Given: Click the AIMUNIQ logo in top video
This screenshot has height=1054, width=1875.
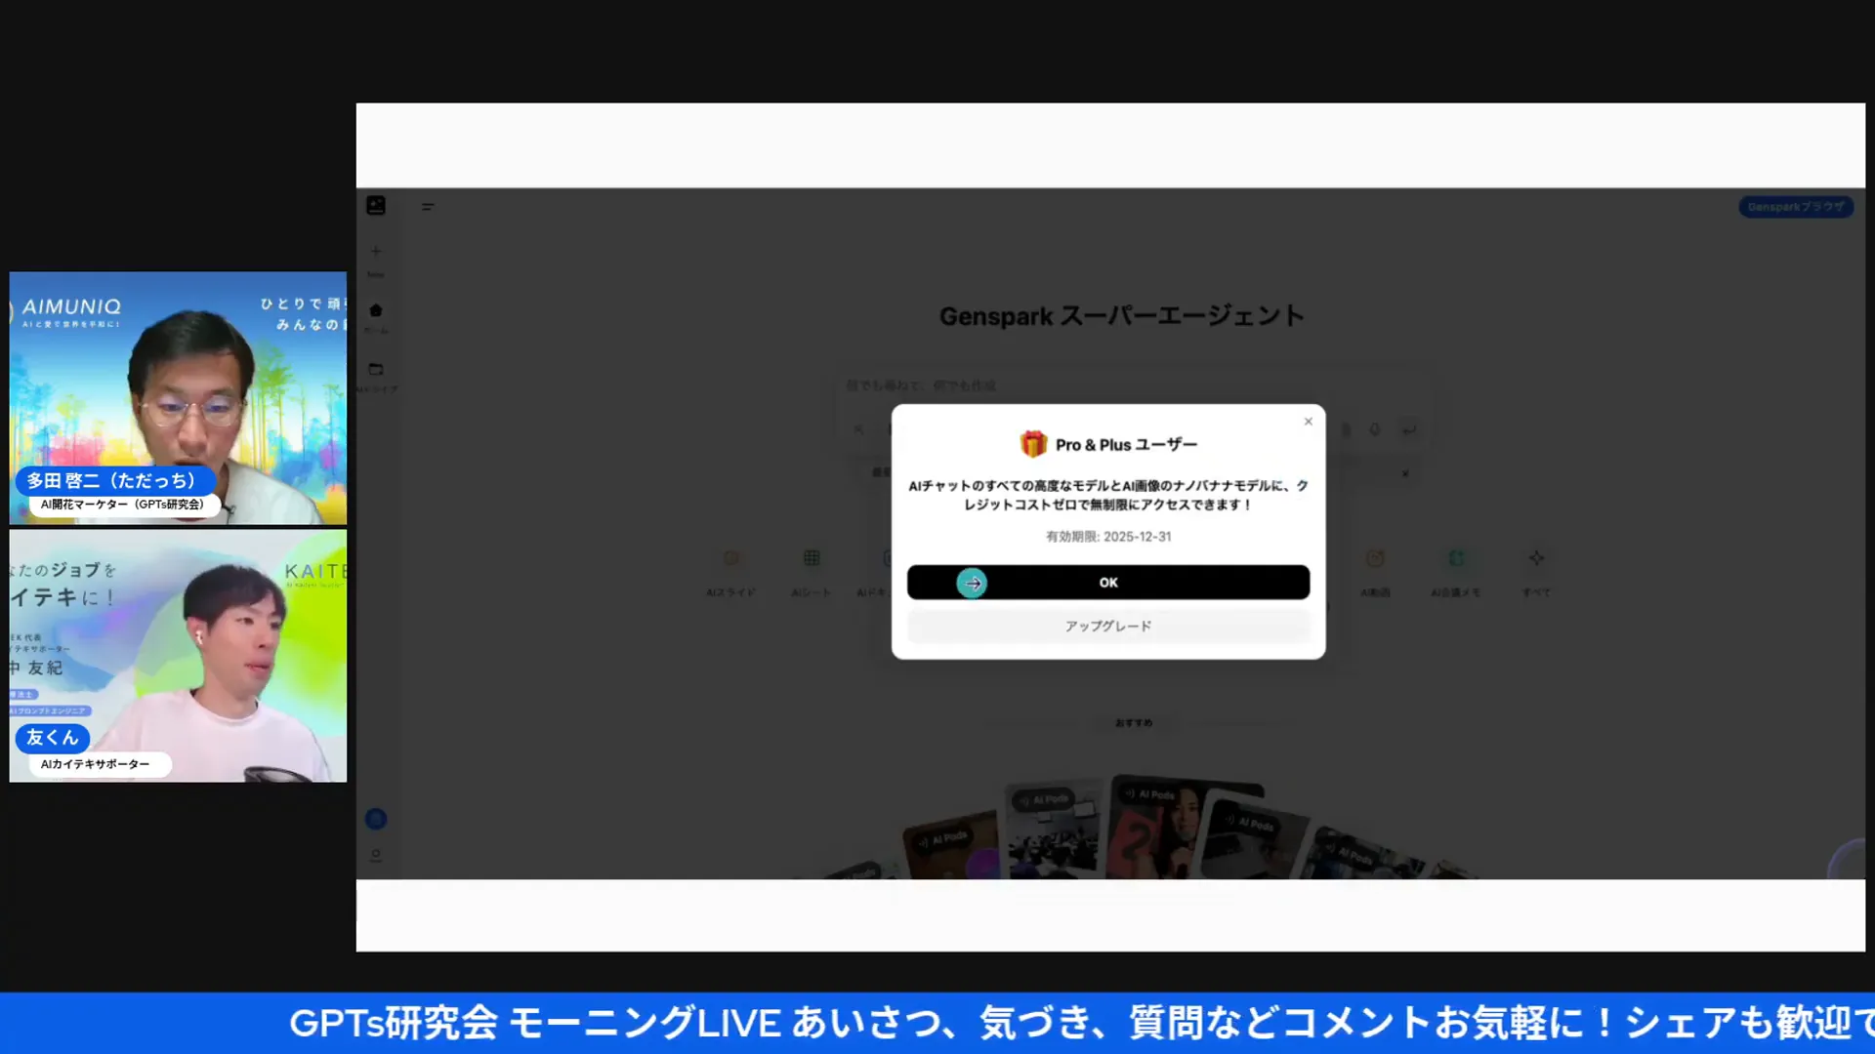Looking at the screenshot, I should [71, 307].
